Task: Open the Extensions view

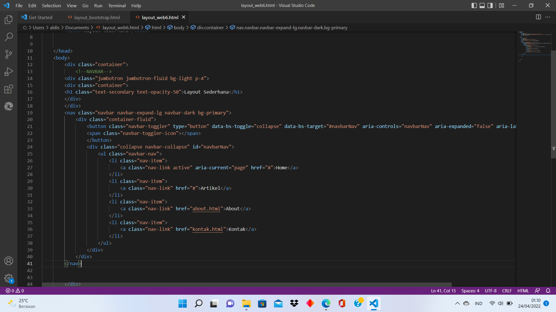Action: 8,89
